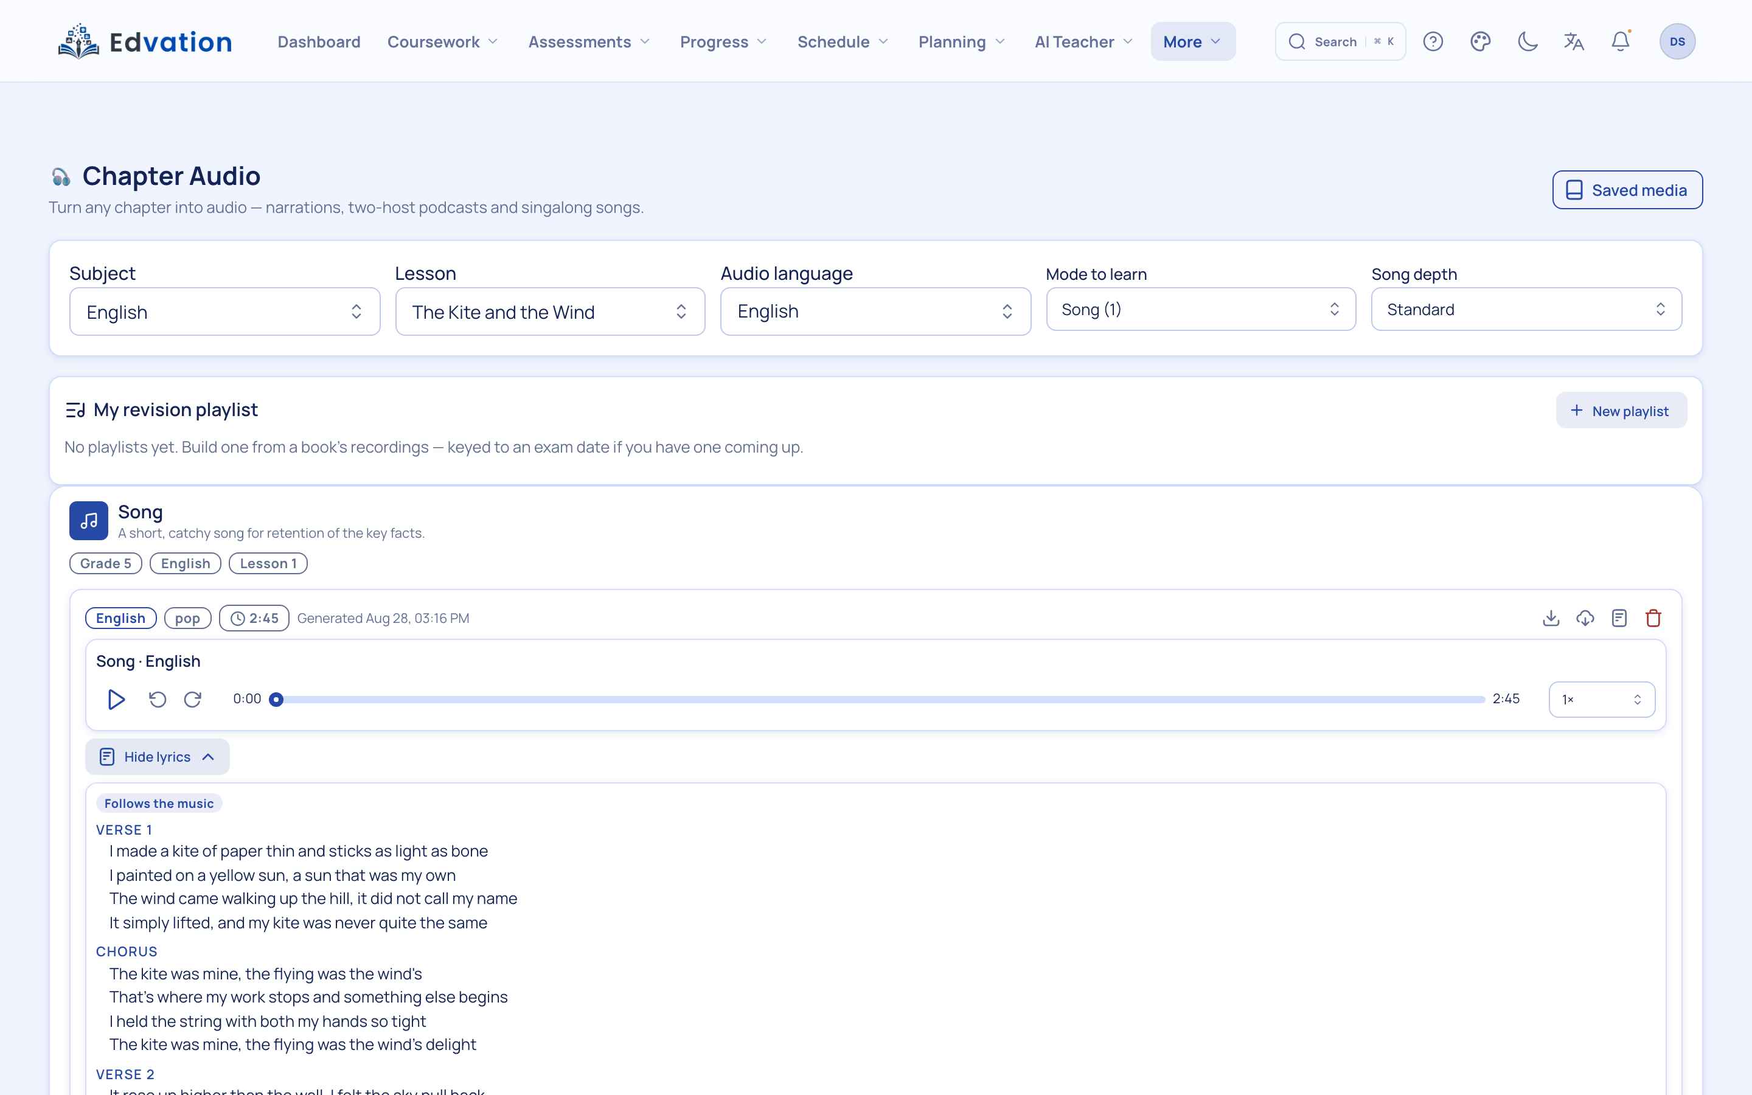Play the Song · English audio
The image size is (1752, 1095).
pos(116,700)
